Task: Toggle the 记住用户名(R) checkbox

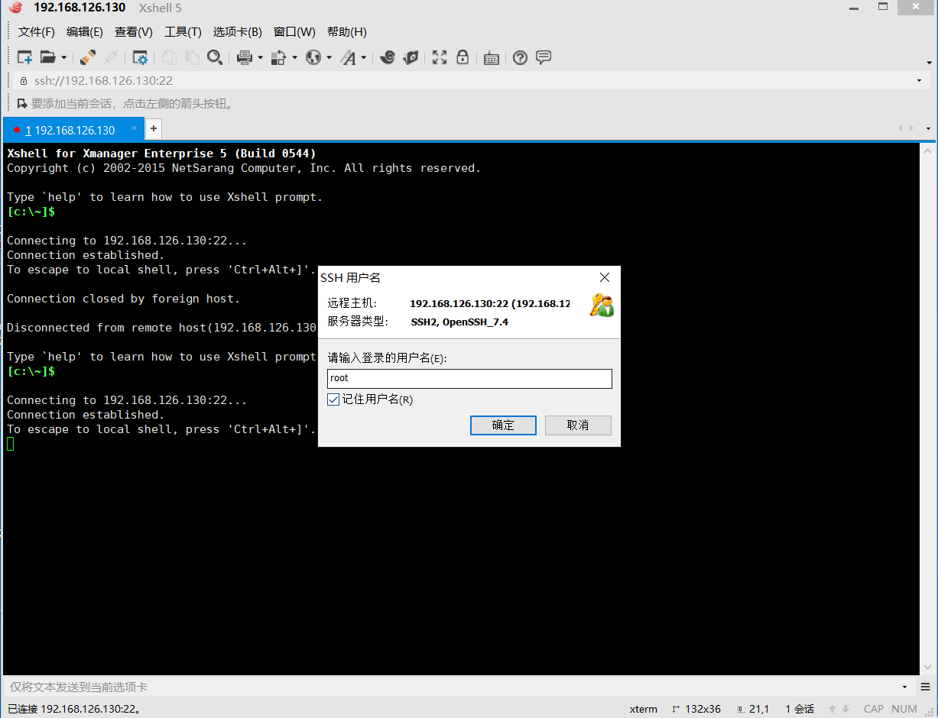Action: pos(333,399)
